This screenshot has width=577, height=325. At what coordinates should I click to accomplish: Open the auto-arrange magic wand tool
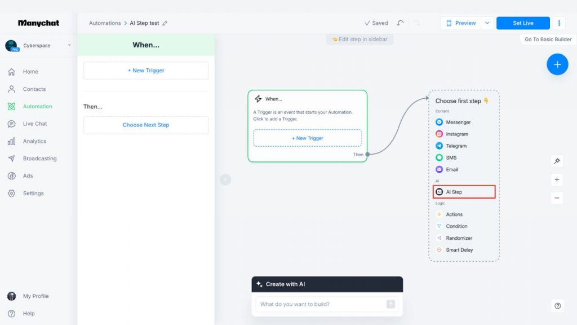[557, 161]
